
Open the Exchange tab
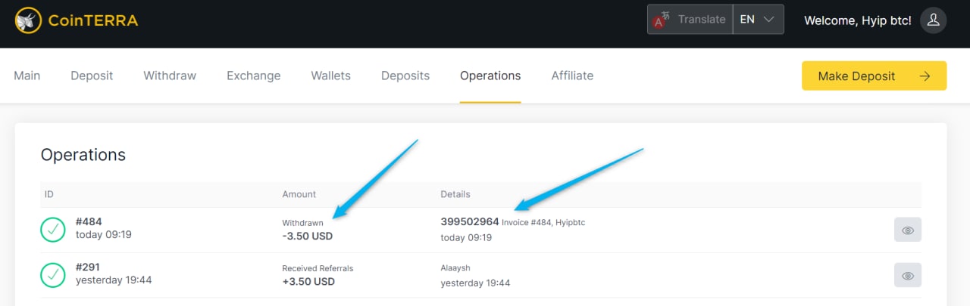(x=253, y=76)
